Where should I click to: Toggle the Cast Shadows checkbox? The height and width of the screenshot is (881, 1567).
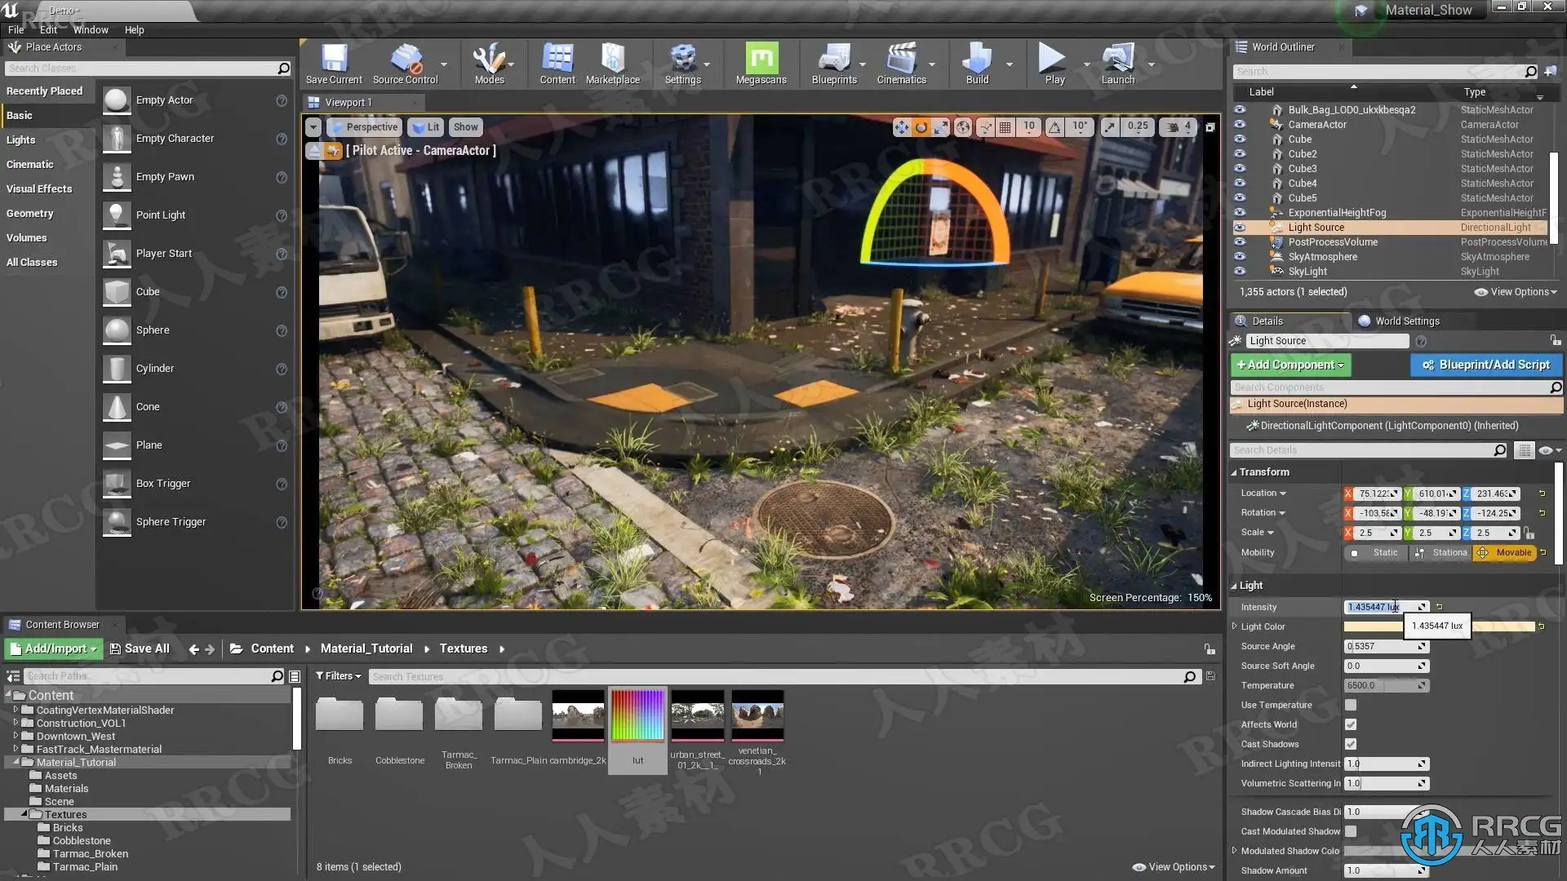tap(1351, 744)
